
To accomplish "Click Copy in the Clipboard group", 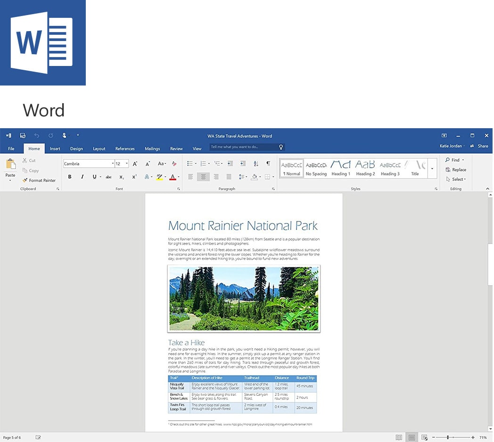I will point(31,171).
